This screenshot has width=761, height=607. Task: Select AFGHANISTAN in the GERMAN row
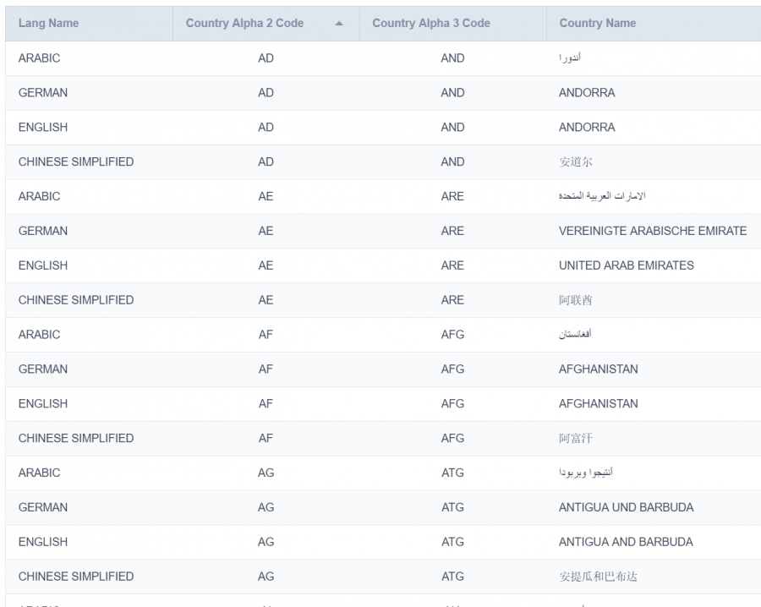[x=598, y=369]
